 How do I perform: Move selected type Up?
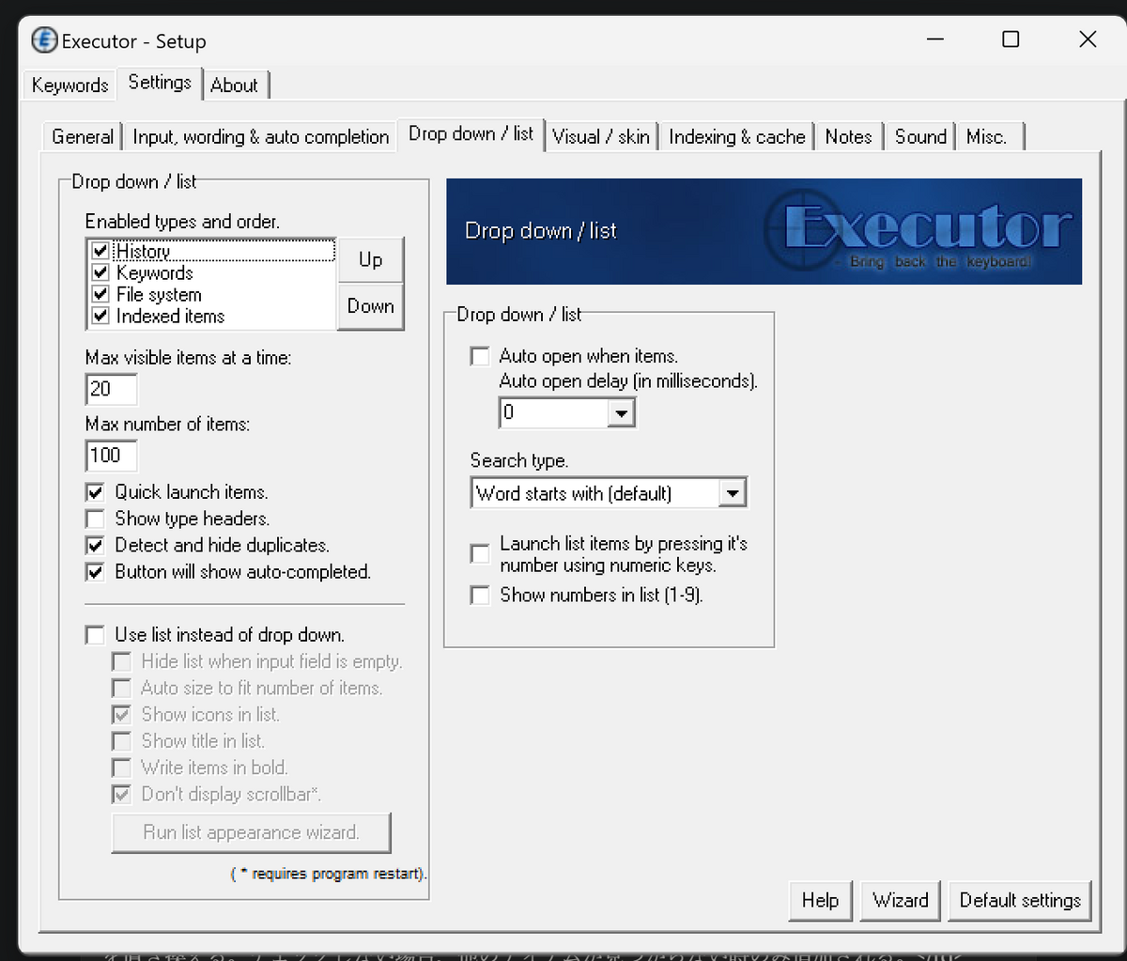coord(371,260)
